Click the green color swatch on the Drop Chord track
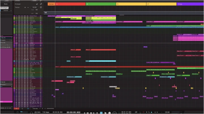Image resolution: width=204 pixels, height=114 pixels. [14, 29]
